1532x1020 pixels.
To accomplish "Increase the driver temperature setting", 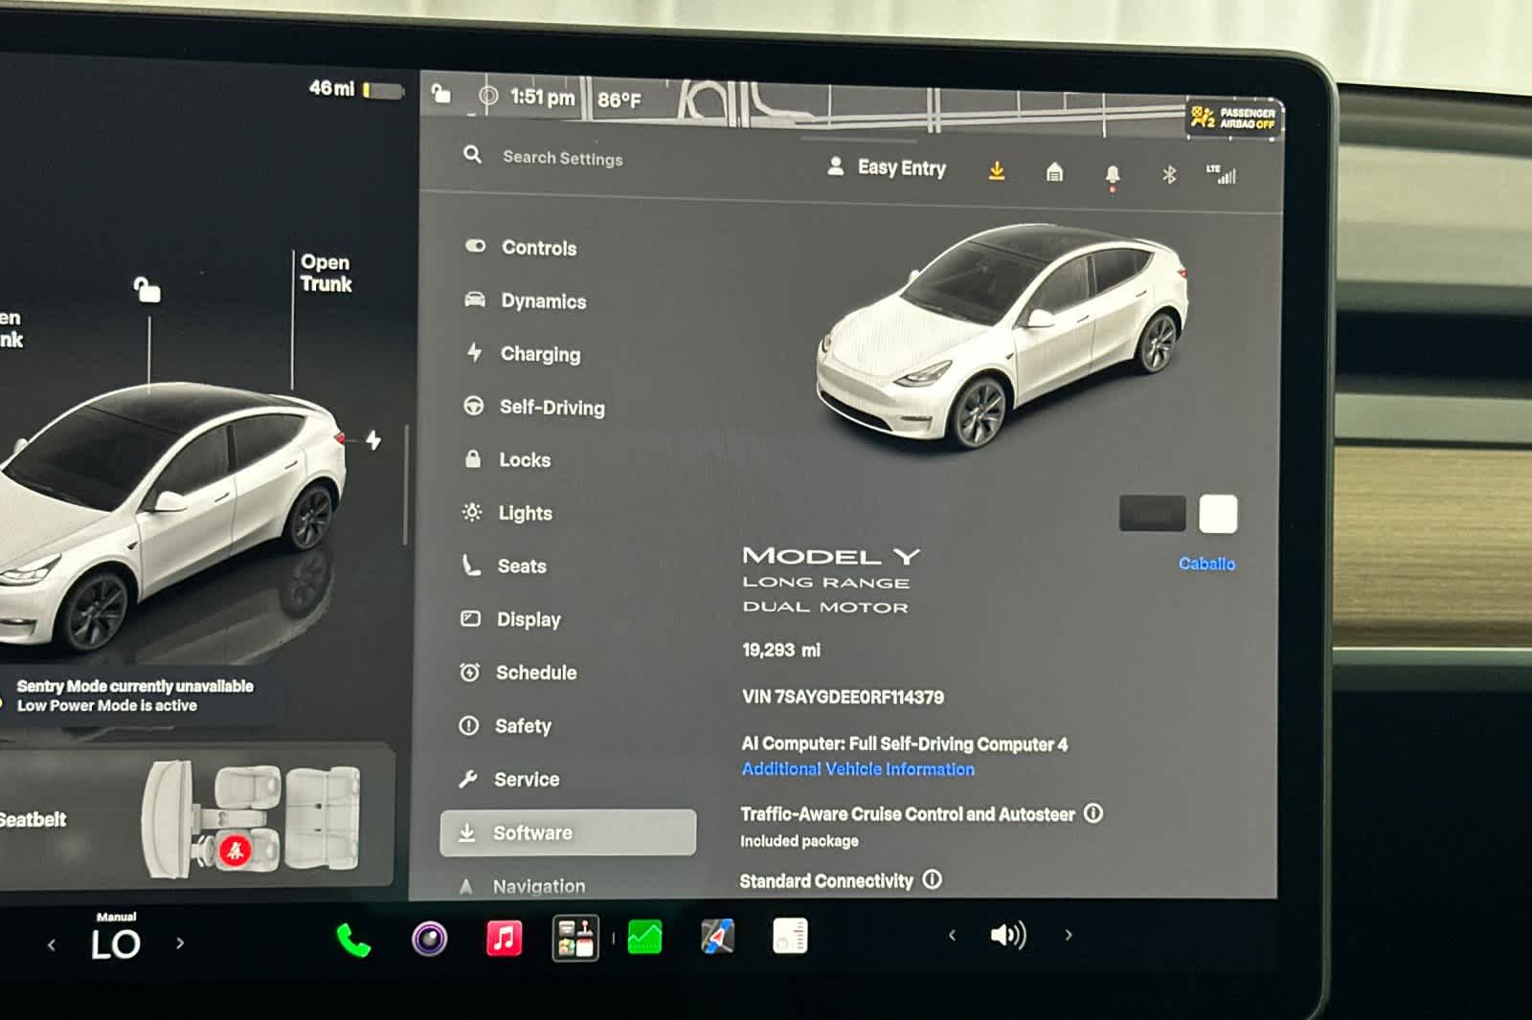I will (x=179, y=942).
